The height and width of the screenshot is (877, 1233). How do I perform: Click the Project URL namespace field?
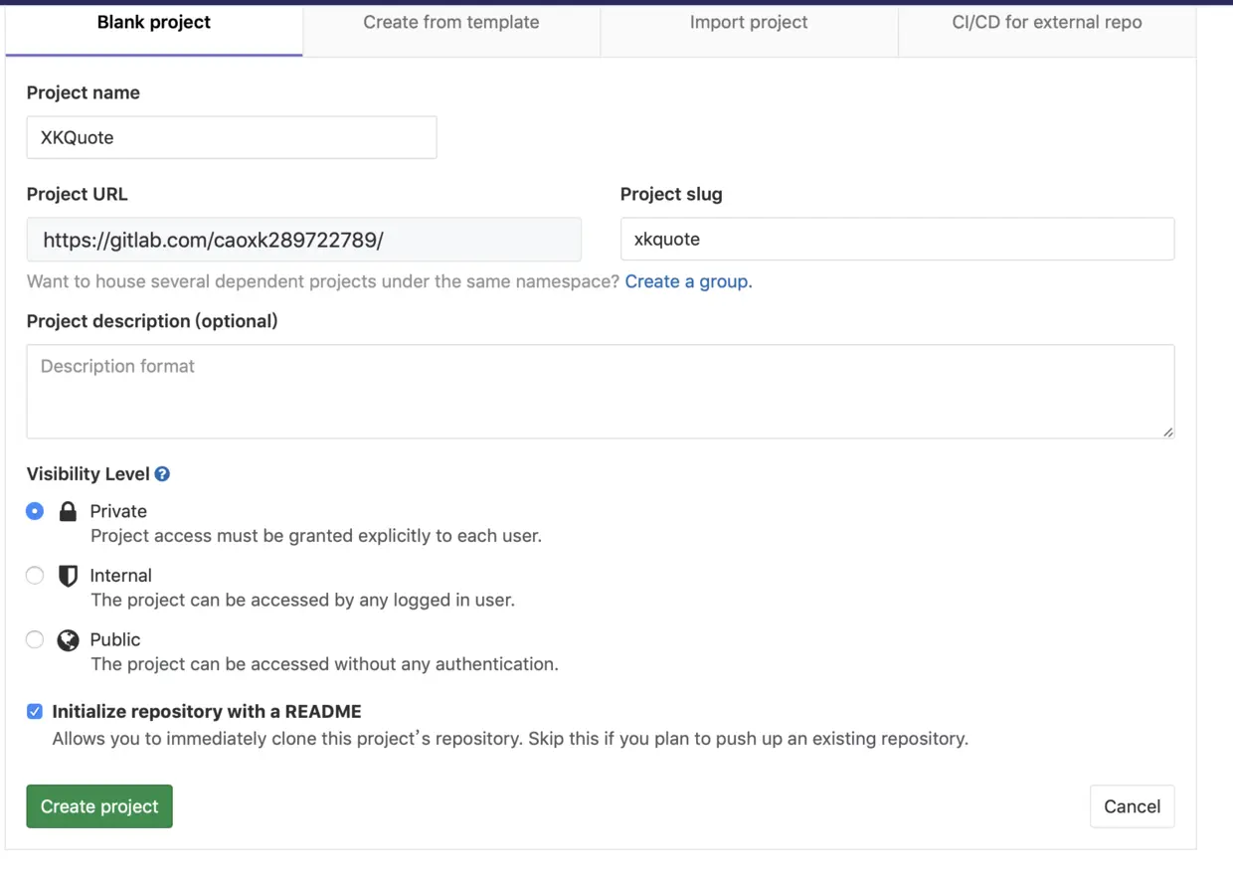(303, 240)
